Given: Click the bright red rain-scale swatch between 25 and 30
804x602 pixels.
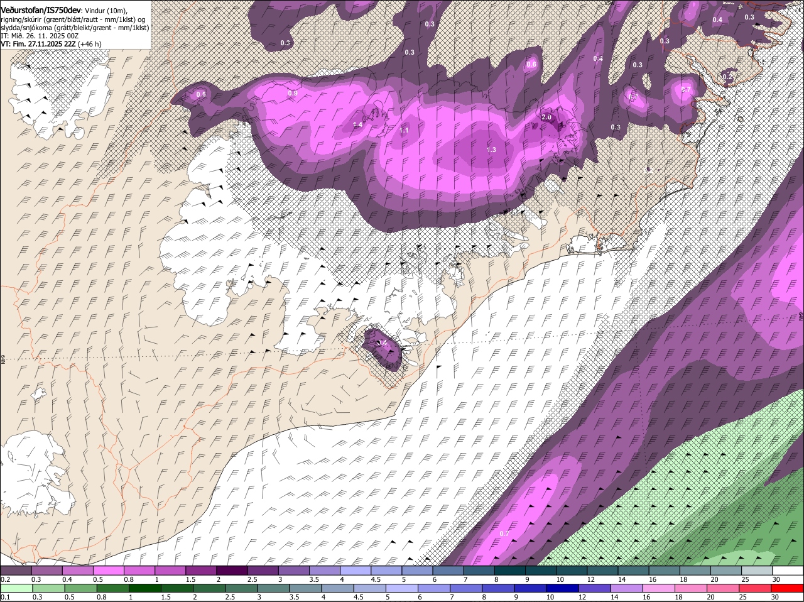Looking at the screenshot, I should coord(754,588).
